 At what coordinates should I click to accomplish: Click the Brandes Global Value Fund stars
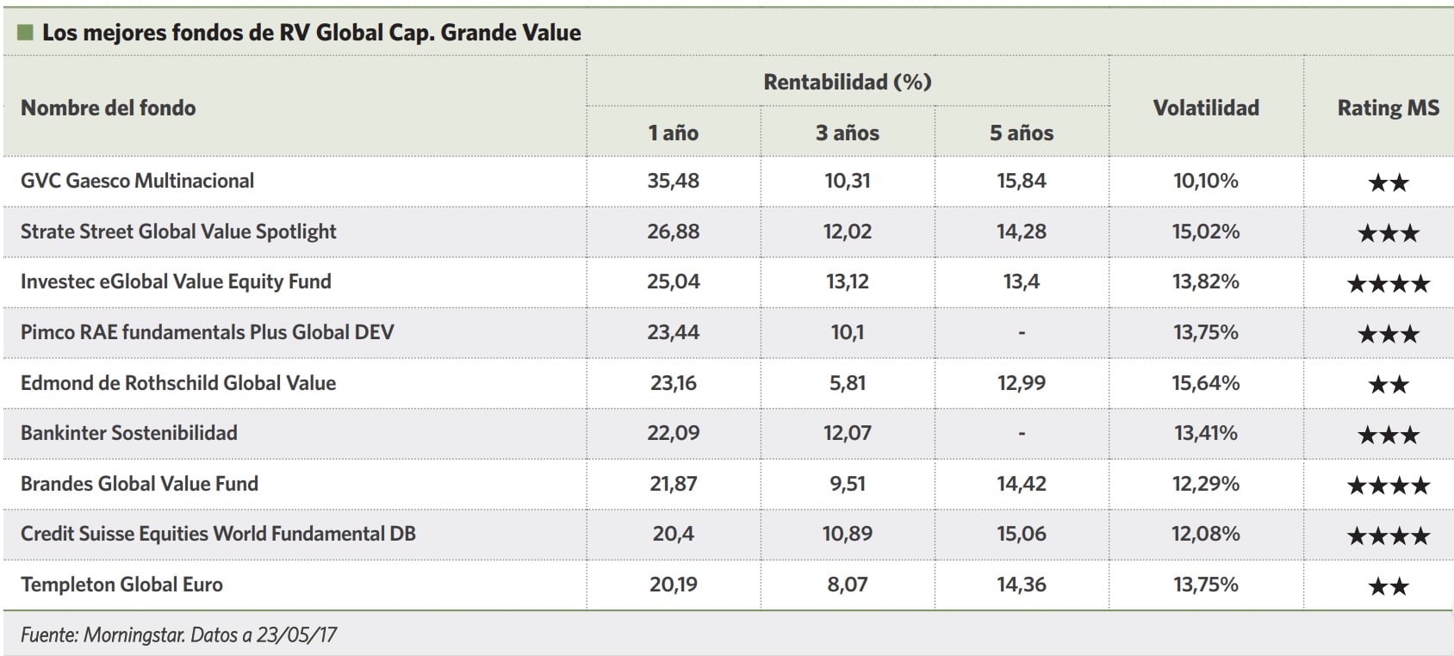point(1388,486)
